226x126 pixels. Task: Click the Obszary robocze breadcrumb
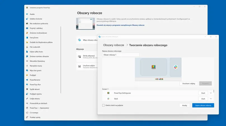pyautogui.click(x=114, y=45)
